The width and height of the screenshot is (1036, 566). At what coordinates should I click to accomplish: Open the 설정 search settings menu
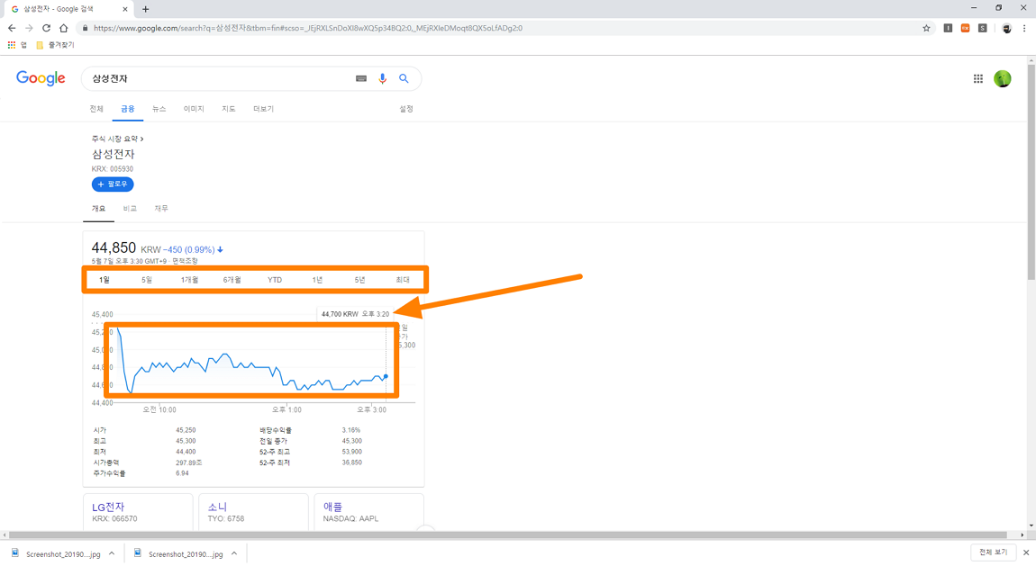click(x=405, y=109)
